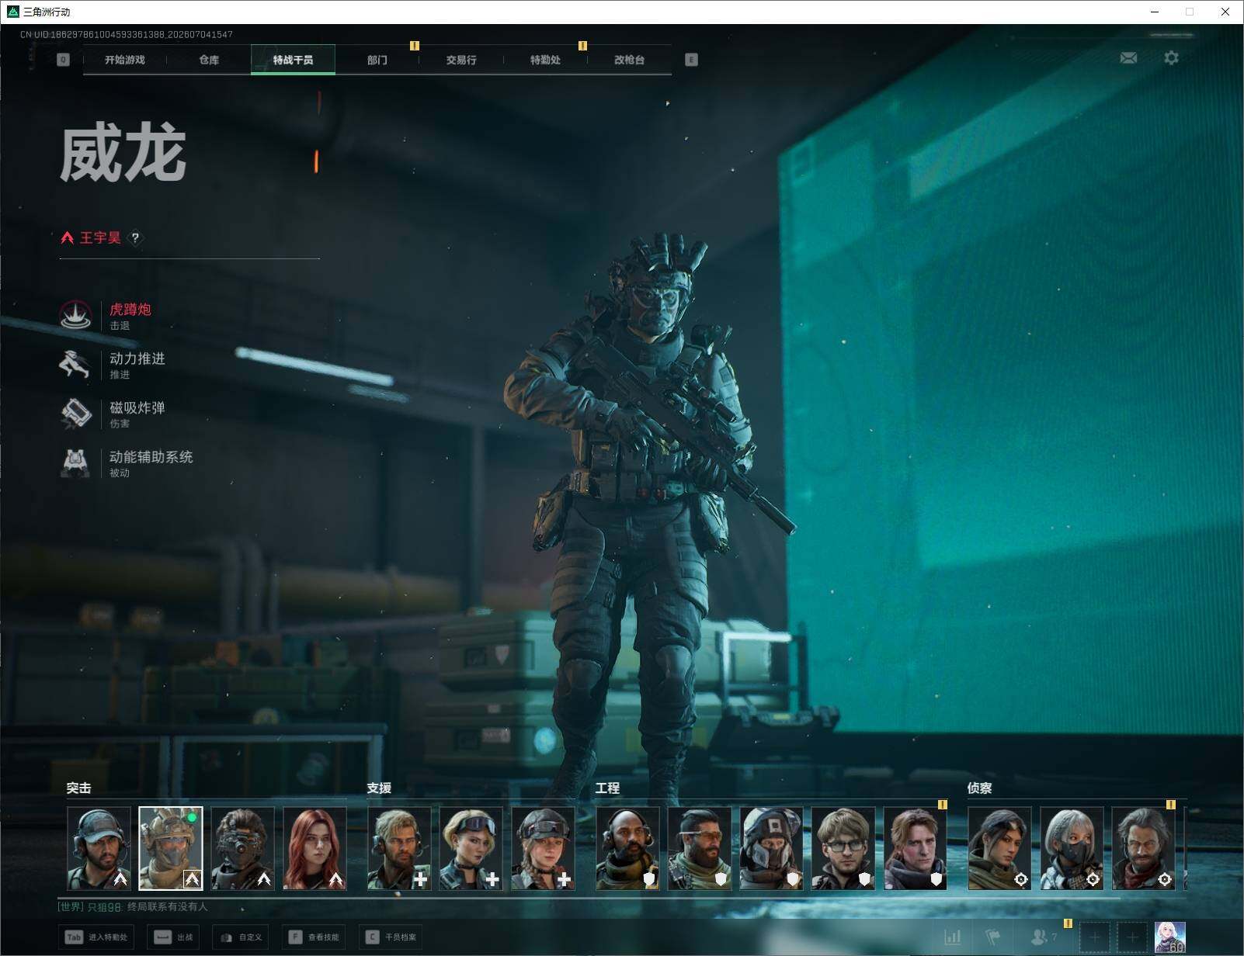Switch to the 仓库 tab

(x=209, y=60)
